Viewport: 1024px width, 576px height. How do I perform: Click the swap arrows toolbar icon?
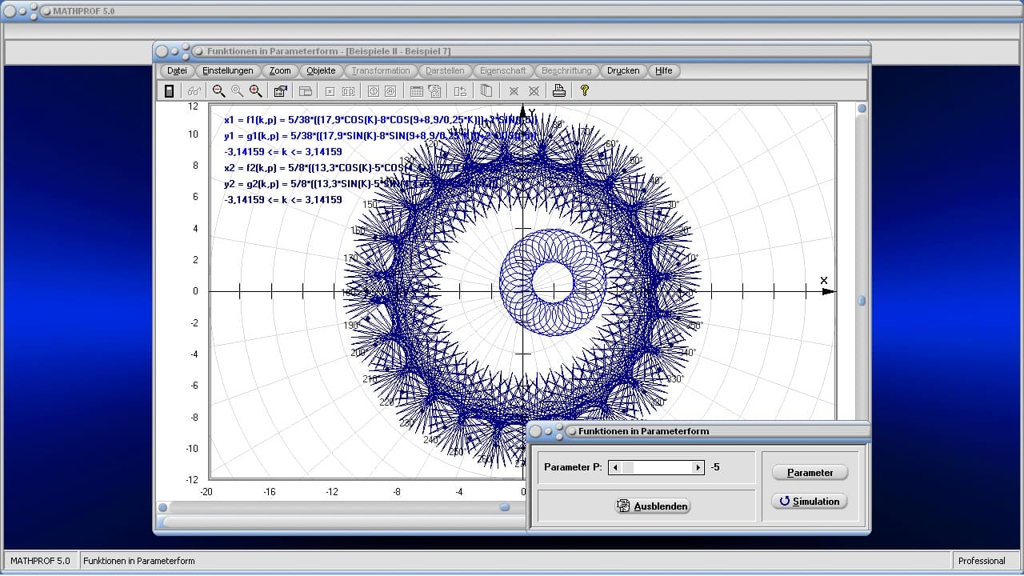click(x=460, y=91)
